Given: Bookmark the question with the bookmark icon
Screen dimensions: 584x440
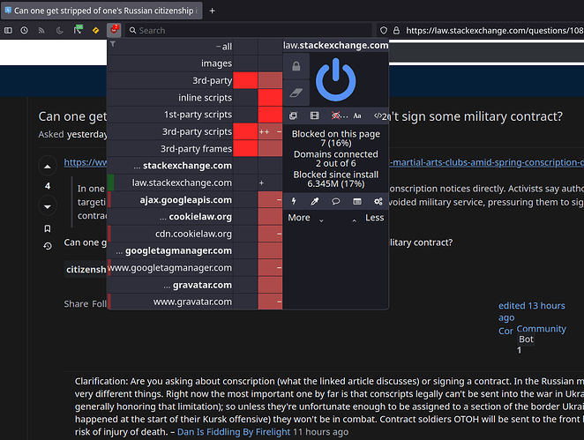Looking at the screenshot, I should (48, 228).
